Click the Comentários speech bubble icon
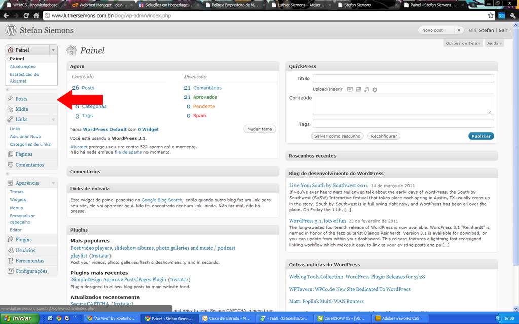 coord(10,165)
